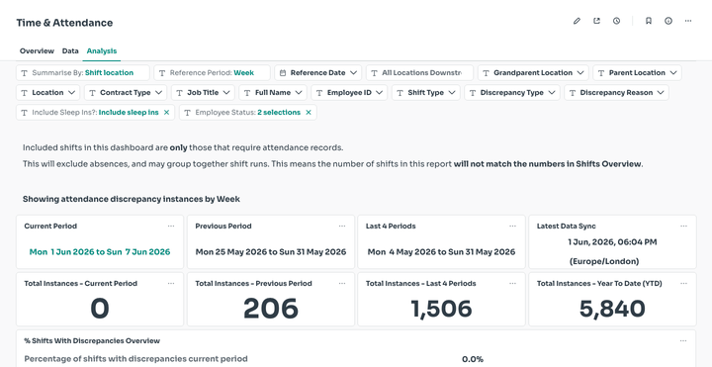Expand the Job Title dropdown
Screen dimensions: 712x367
203,93
